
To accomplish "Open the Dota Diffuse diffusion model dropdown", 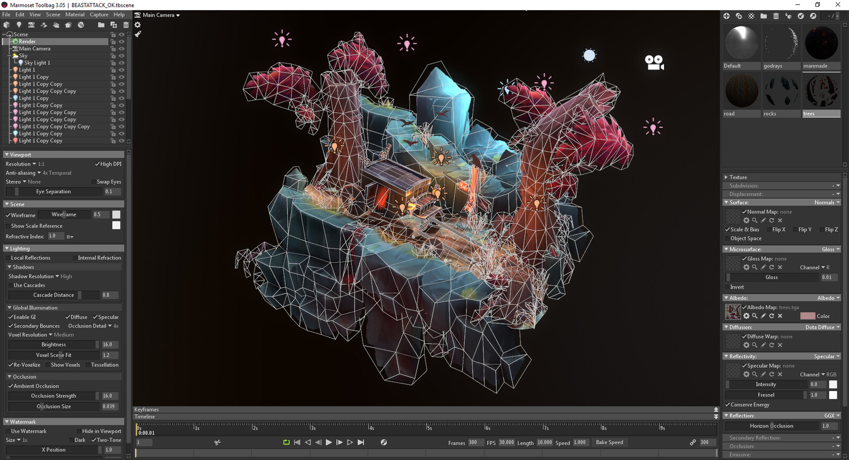I will [822, 327].
